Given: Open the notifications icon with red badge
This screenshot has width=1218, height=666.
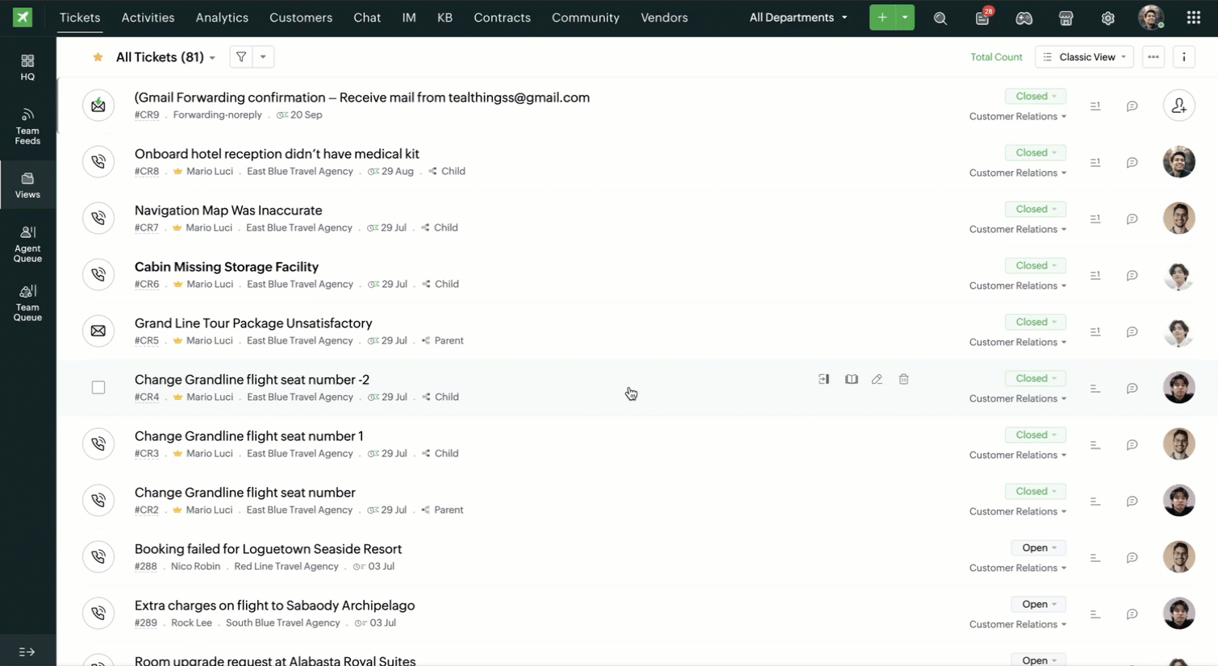Looking at the screenshot, I should [982, 18].
